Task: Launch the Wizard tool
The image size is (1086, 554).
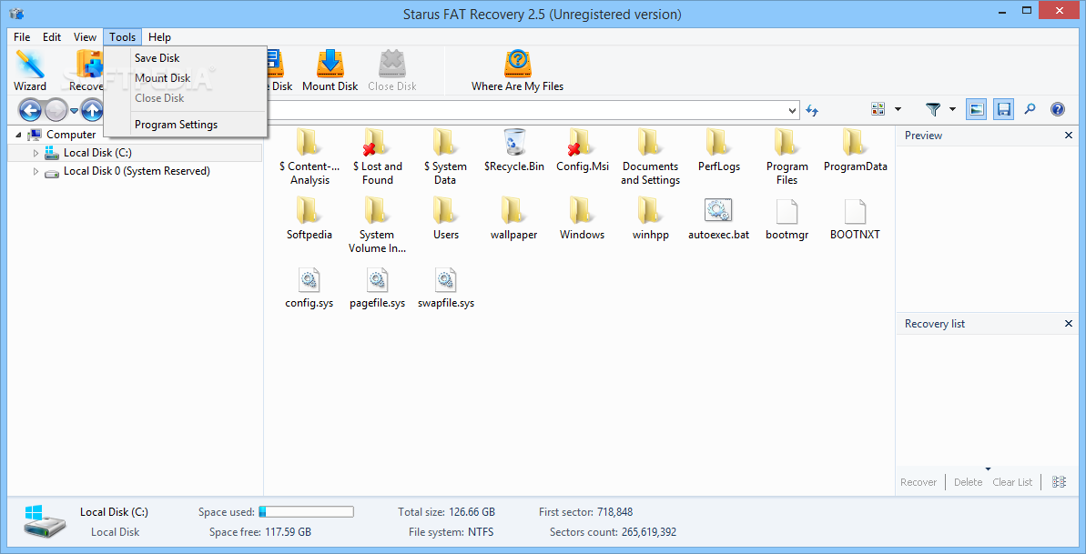Action: coord(30,71)
